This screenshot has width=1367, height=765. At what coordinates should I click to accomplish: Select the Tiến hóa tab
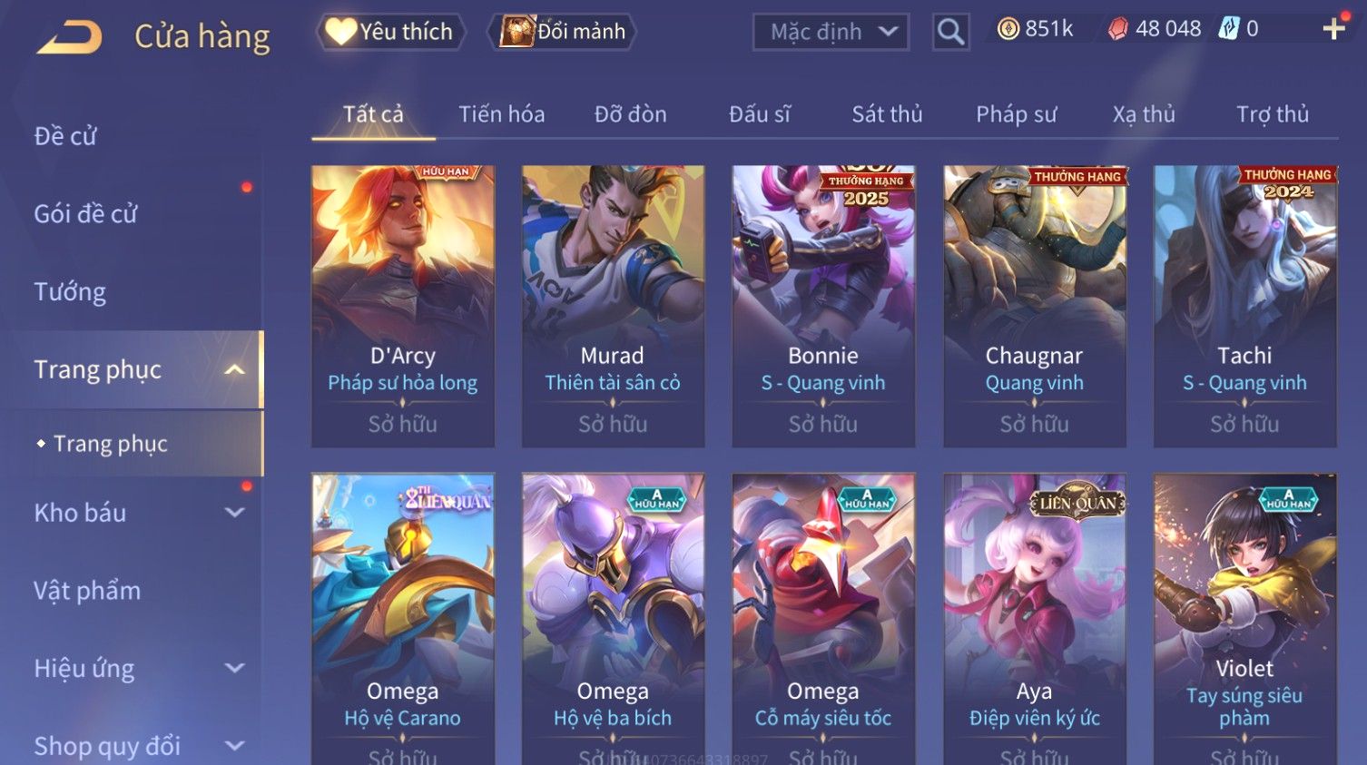click(x=501, y=114)
